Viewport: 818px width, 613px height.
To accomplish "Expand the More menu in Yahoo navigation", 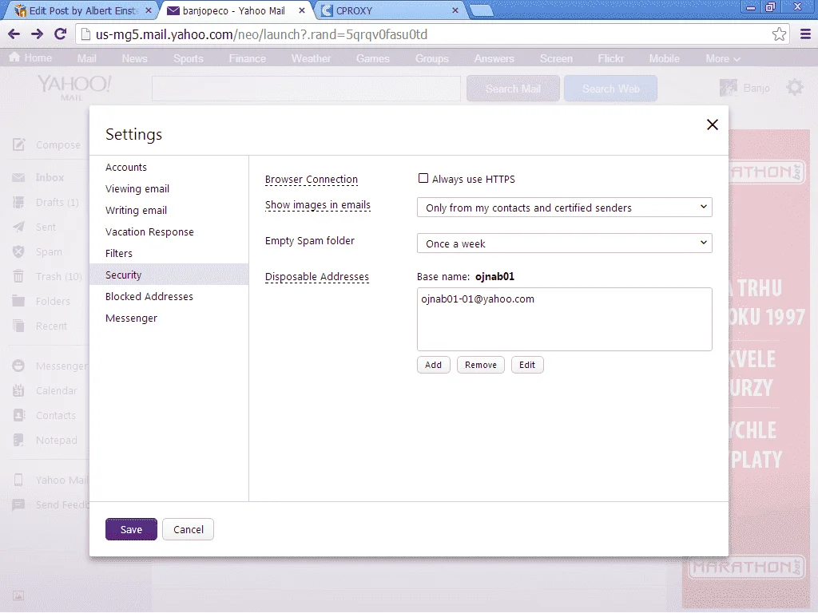I will 722,59.
